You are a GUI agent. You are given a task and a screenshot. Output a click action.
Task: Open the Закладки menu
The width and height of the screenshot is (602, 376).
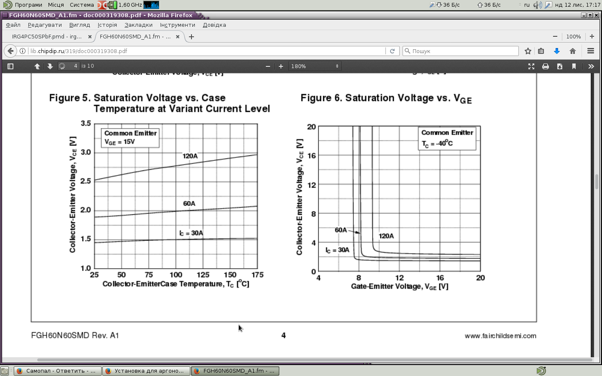click(138, 25)
